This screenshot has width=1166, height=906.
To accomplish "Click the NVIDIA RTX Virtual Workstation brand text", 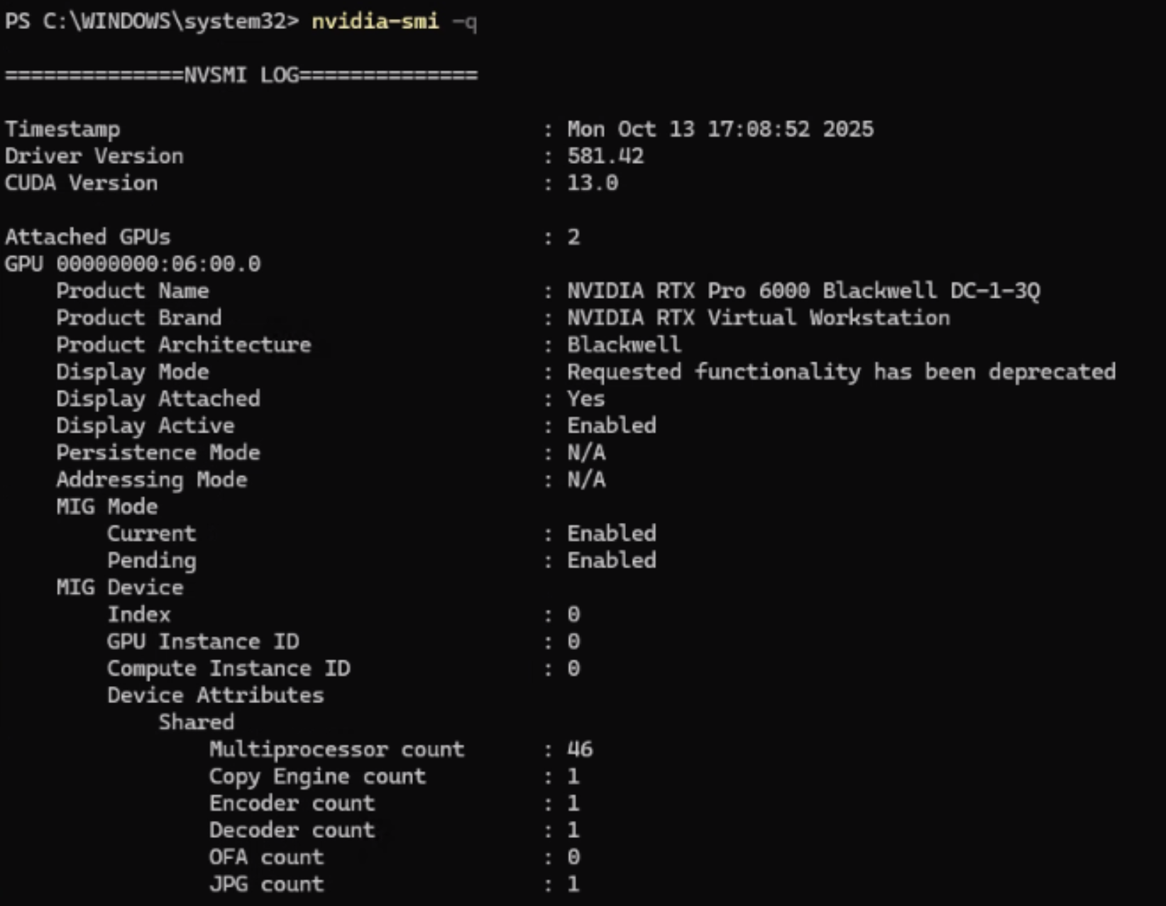I will (758, 318).
